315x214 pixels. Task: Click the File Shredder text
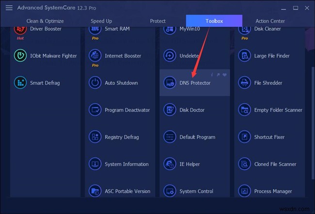(268, 83)
